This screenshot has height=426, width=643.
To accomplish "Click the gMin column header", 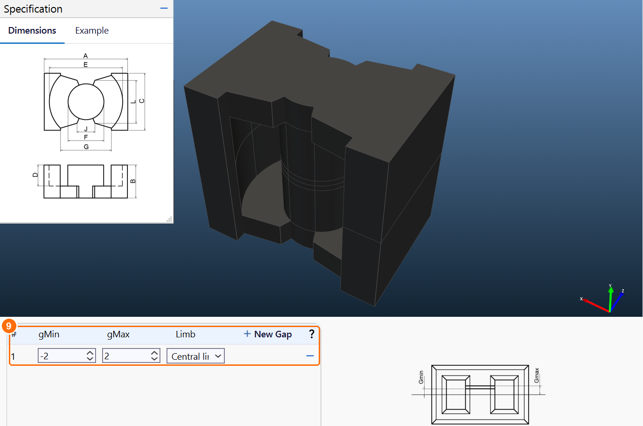I will coord(49,334).
